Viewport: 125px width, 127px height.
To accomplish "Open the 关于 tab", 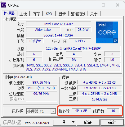I will [x=94, y=14].
